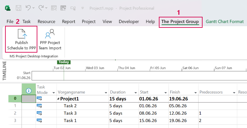Open the Vorgangsname column filter dropdown
The height and width of the screenshot is (128, 247).
coord(106,93)
